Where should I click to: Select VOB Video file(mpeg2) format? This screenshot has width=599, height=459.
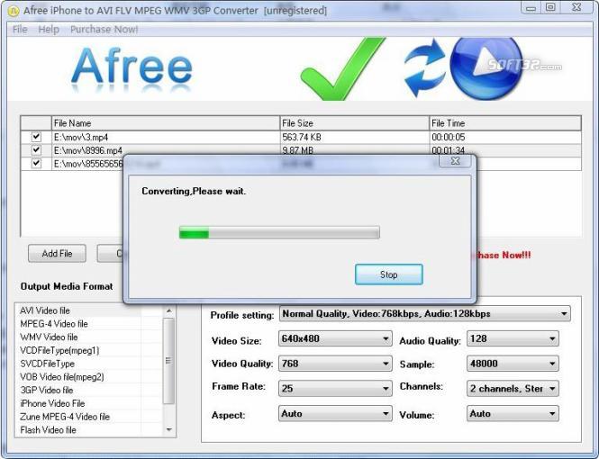pyautogui.click(x=62, y=377)
